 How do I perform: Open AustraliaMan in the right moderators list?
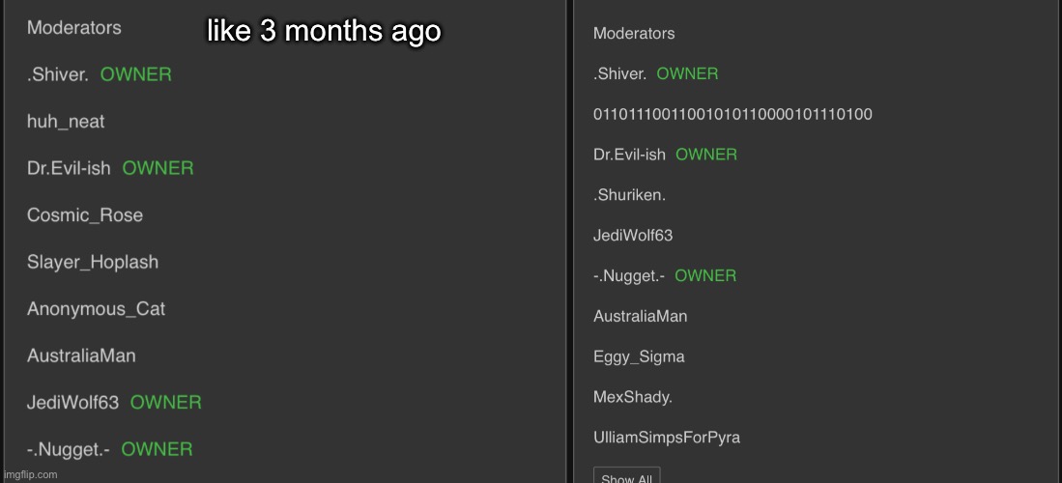coord(641,316)
